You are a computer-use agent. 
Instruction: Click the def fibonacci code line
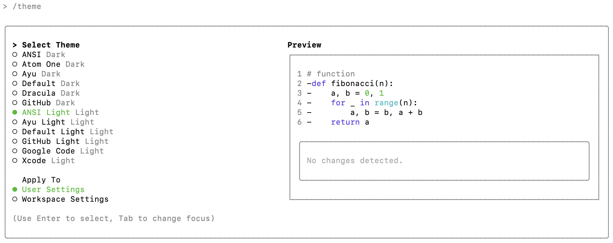pos(352,84)
